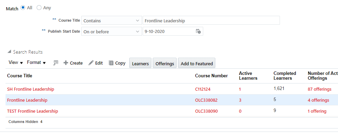Sort by the Course Number column header

pos(211,76)
